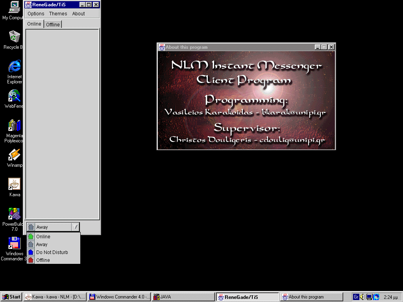Click the Away status combo box

tap(53, 227)
